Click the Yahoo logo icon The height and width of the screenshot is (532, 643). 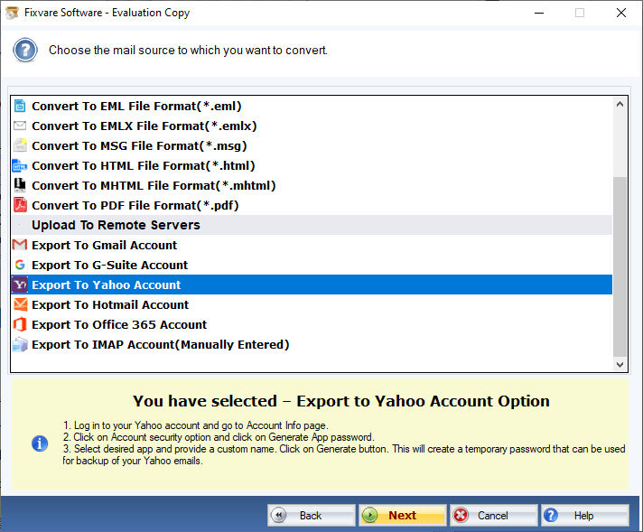click(x=20, y=285)
